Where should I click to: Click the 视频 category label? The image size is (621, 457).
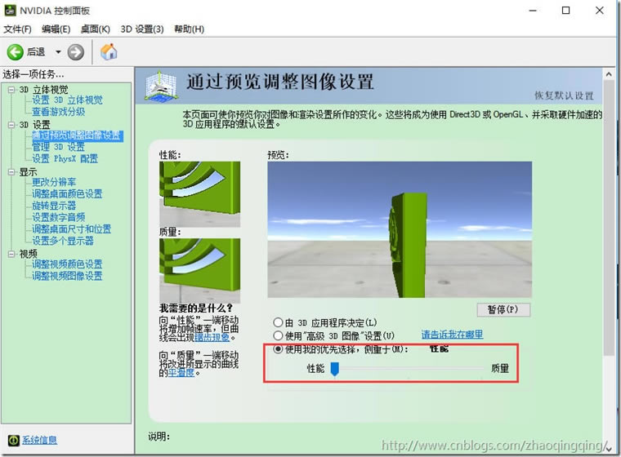click(28, 254)
